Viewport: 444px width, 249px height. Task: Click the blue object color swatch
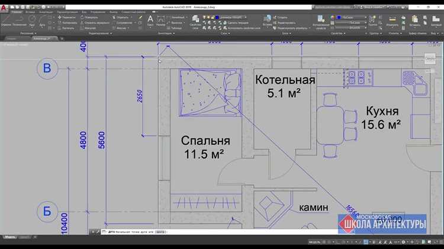(x=339, y=18)
